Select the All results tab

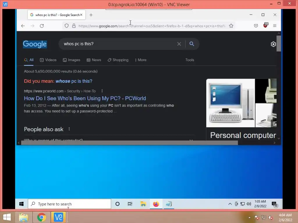point(29,60)
